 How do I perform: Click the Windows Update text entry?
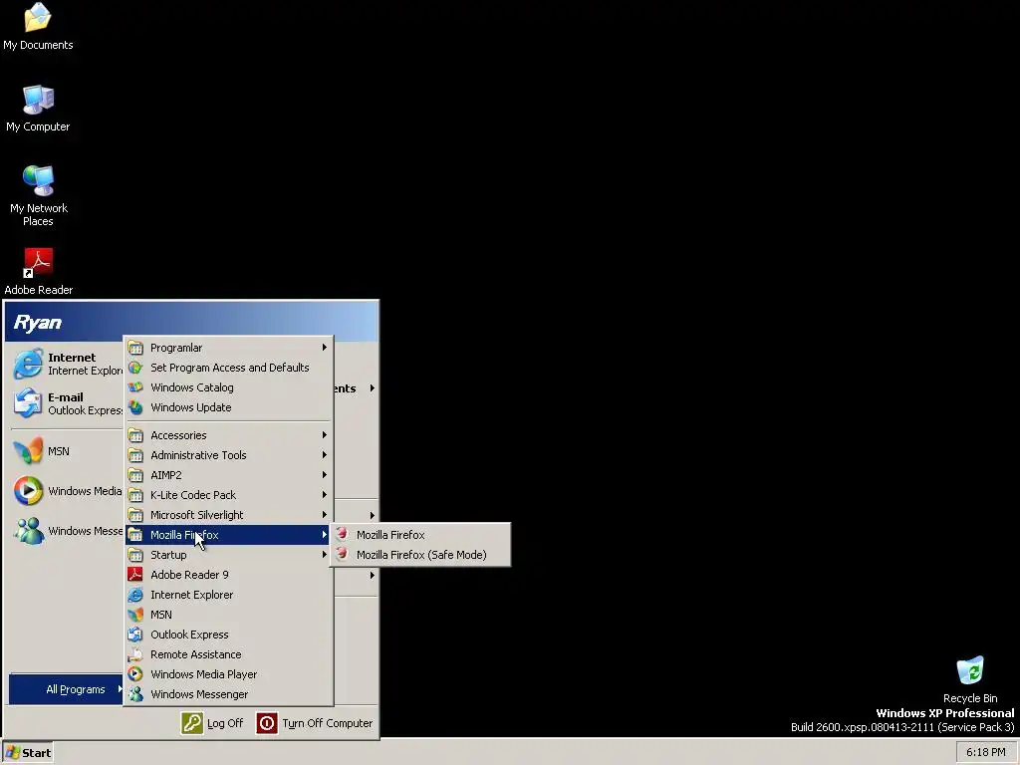[x=190, y=407]
